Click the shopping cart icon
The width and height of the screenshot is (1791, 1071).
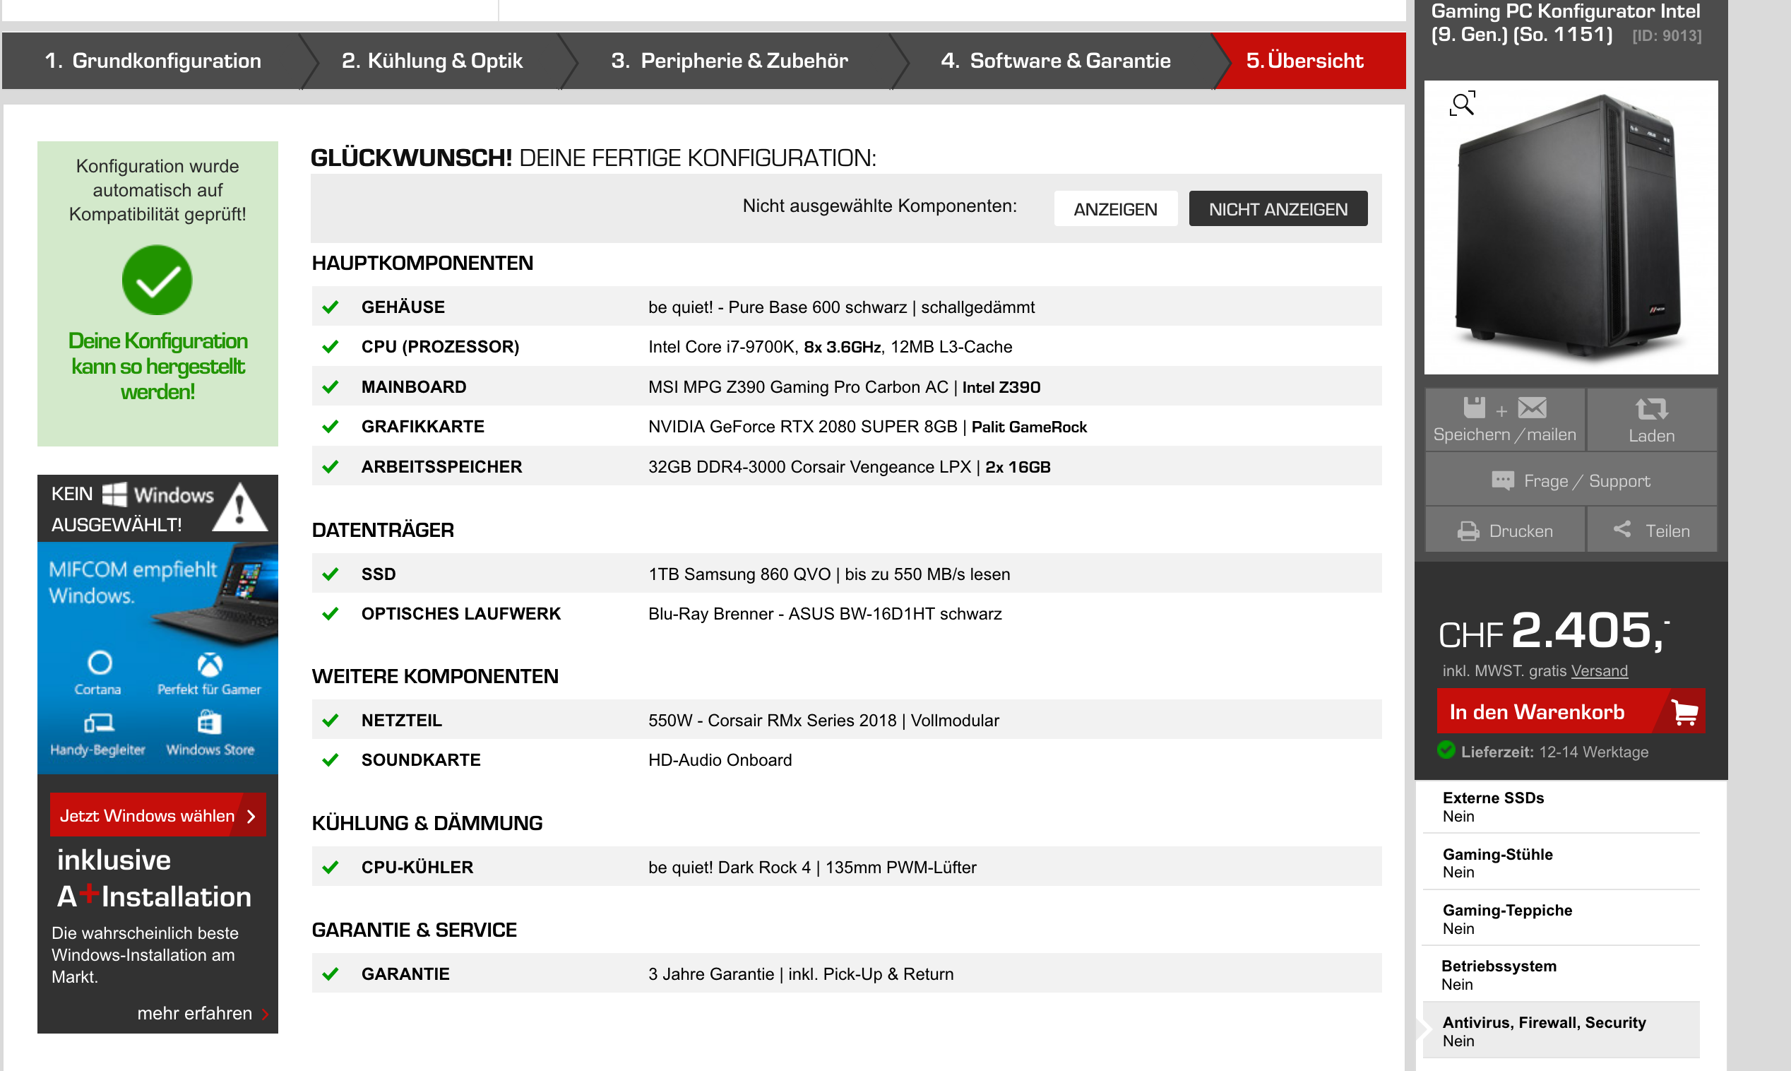(1685, 712)
